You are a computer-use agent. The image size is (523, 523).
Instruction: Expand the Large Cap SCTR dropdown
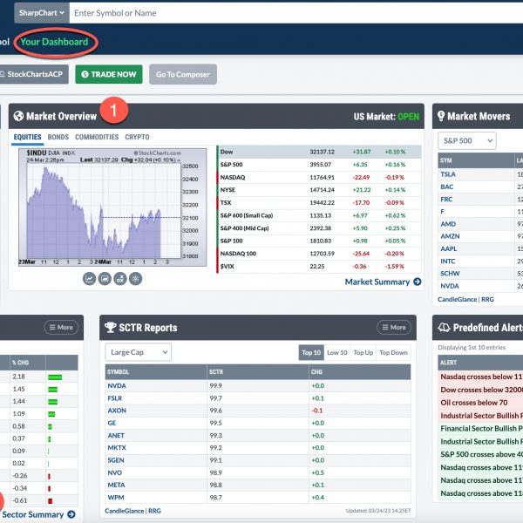pos(139,352)
